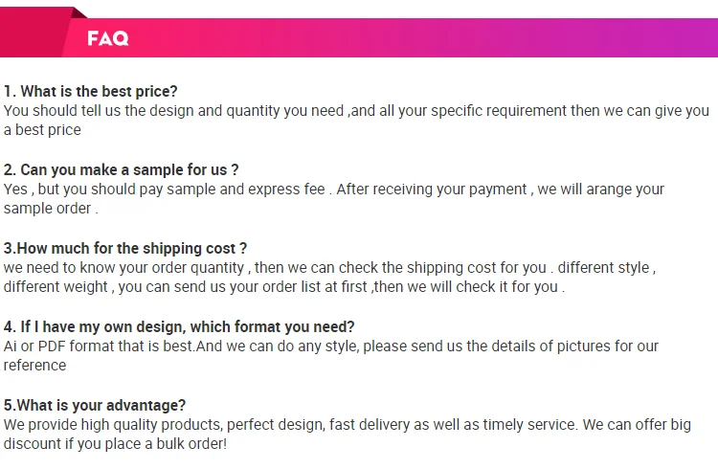Click the bulk order discount line
718x469 pixels.
point(115,444)
